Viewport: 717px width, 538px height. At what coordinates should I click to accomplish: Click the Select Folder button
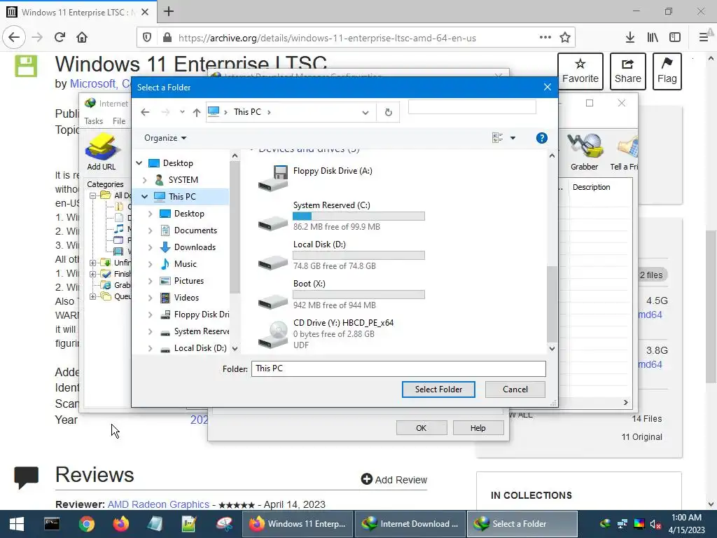point(438,389)
